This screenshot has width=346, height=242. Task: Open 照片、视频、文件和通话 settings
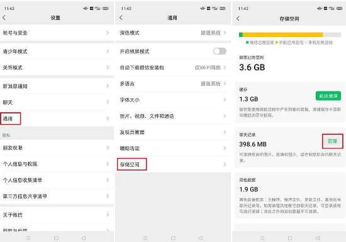click(173, 116)
